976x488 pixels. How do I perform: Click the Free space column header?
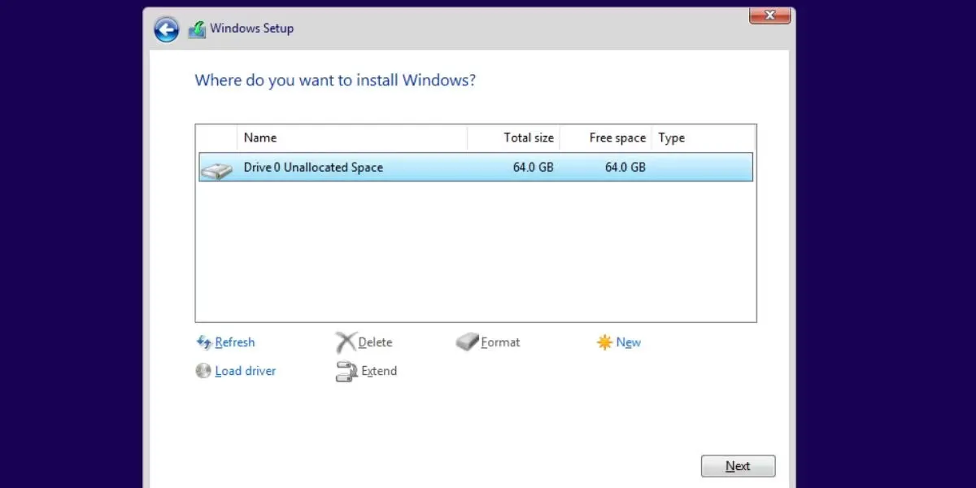(617, 137)
